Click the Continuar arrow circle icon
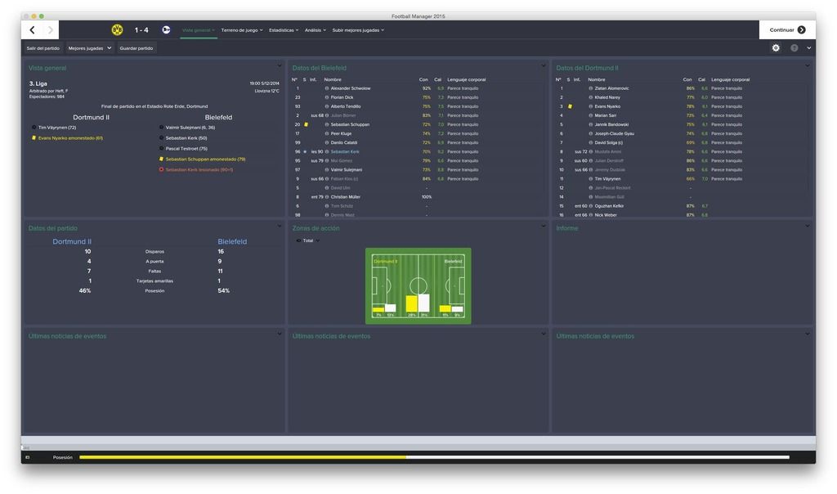 click(x=801, y=30)
